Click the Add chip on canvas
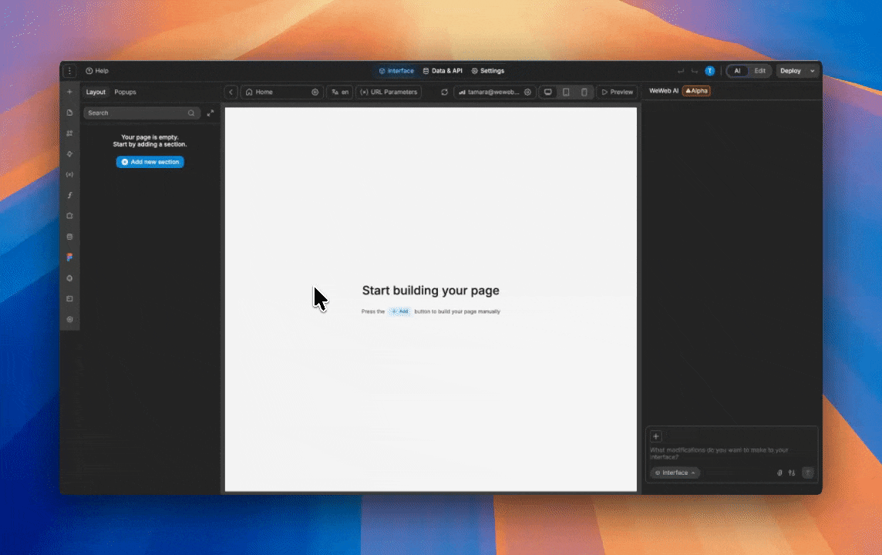 tap(400, 311)
